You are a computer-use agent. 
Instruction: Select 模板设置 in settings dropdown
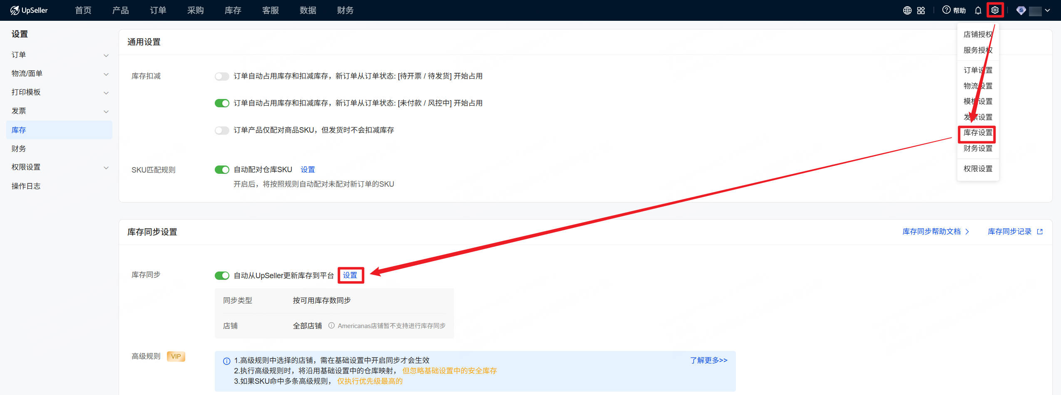pyautogui.click(x=978, y=101)
